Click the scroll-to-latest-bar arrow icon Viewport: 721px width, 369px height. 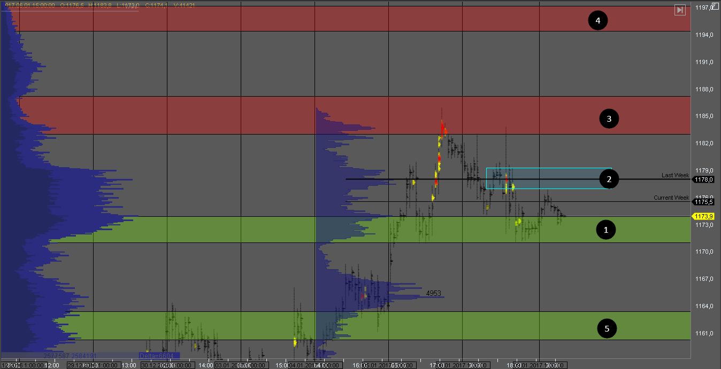click(680, 10)
